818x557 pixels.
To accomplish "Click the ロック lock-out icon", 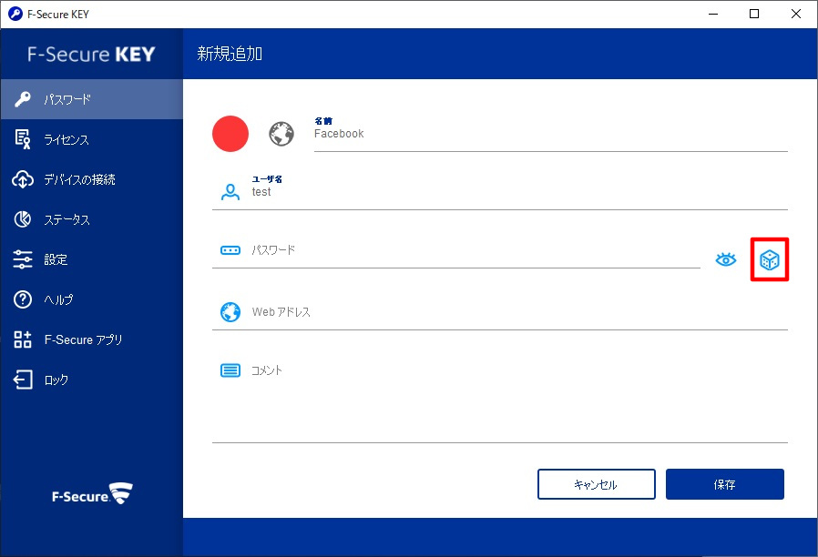I will [x=23, y=380].
